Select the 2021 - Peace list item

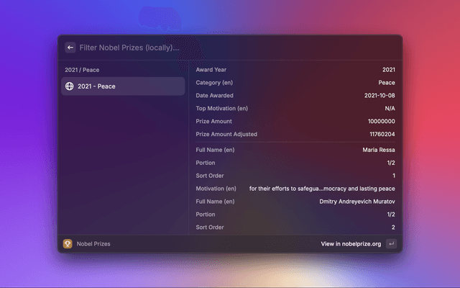[x=122, y=86]
